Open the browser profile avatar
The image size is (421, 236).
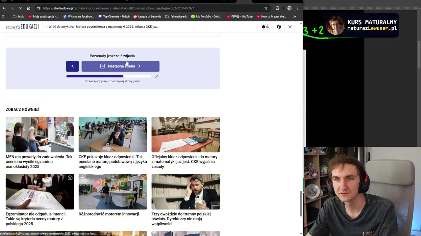pyautogui.click(x=289, y=8)
